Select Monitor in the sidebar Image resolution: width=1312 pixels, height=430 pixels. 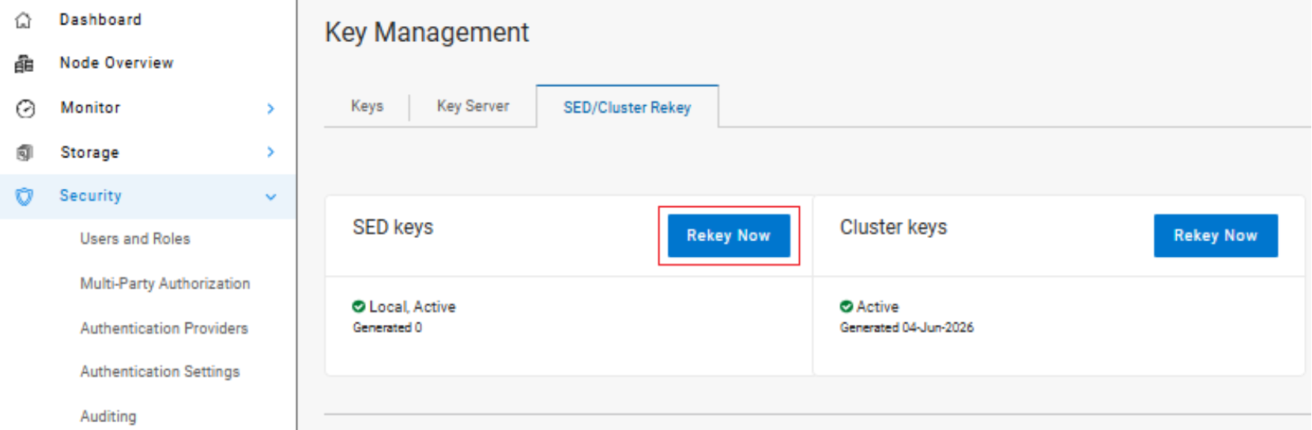[x=90, y=107]
